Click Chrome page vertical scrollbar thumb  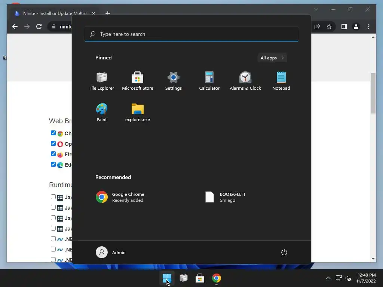click(x=373, y=93)
